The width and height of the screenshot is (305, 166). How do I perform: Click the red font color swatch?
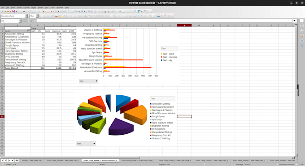(57, 16)
